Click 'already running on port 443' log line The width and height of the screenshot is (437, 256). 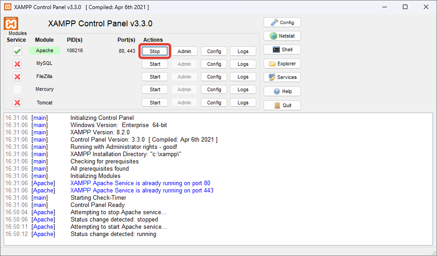coord(142,190)
